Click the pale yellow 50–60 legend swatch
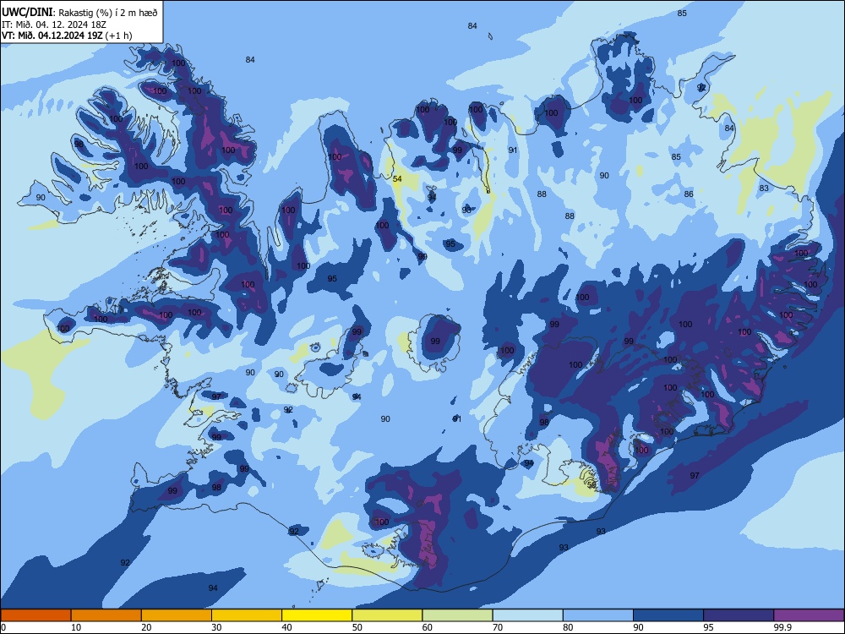 (x=387, y=615)
